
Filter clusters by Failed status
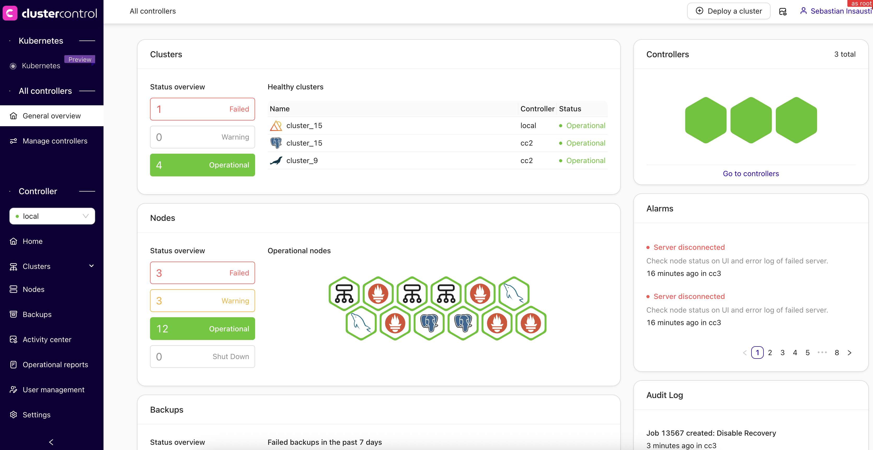click(202, 109)
